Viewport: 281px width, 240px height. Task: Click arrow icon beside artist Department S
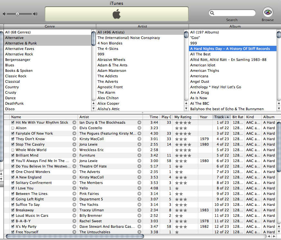pyautogui.click(x=139, y=199)
